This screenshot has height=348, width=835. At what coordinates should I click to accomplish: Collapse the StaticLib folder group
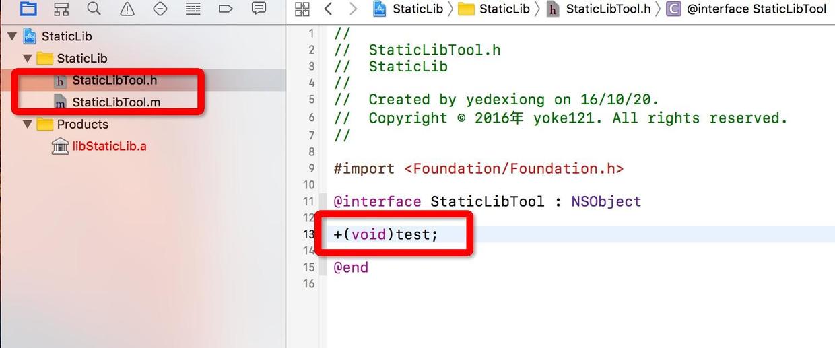point(28,59)
